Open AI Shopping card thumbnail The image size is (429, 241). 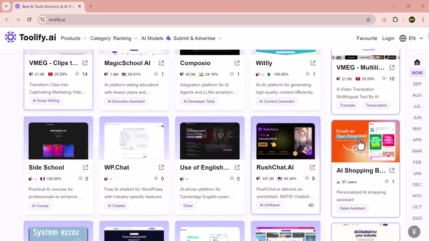coord(365,142)
